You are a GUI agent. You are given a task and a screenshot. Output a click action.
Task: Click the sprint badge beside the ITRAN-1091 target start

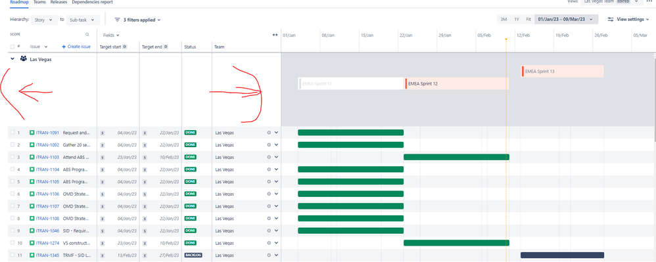point(103,133)
